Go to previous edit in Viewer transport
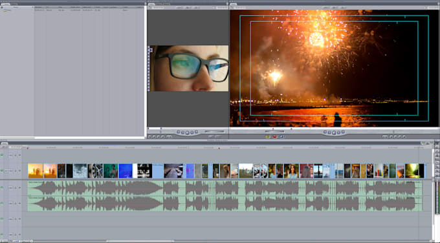Viewport: 440px width, 243px height. [179, 132]
